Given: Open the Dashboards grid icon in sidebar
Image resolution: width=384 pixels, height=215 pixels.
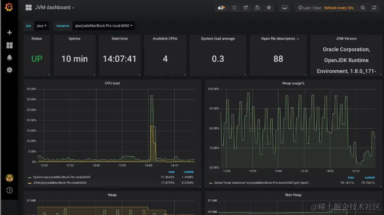Looking at the screenshot, I should 9,45.
